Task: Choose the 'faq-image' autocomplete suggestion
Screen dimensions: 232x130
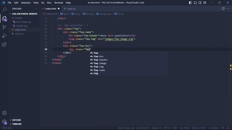Action: click(129, 63)
